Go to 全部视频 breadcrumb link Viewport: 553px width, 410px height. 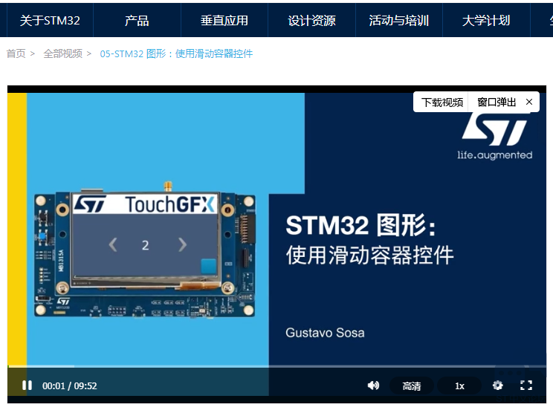[62, 53]
